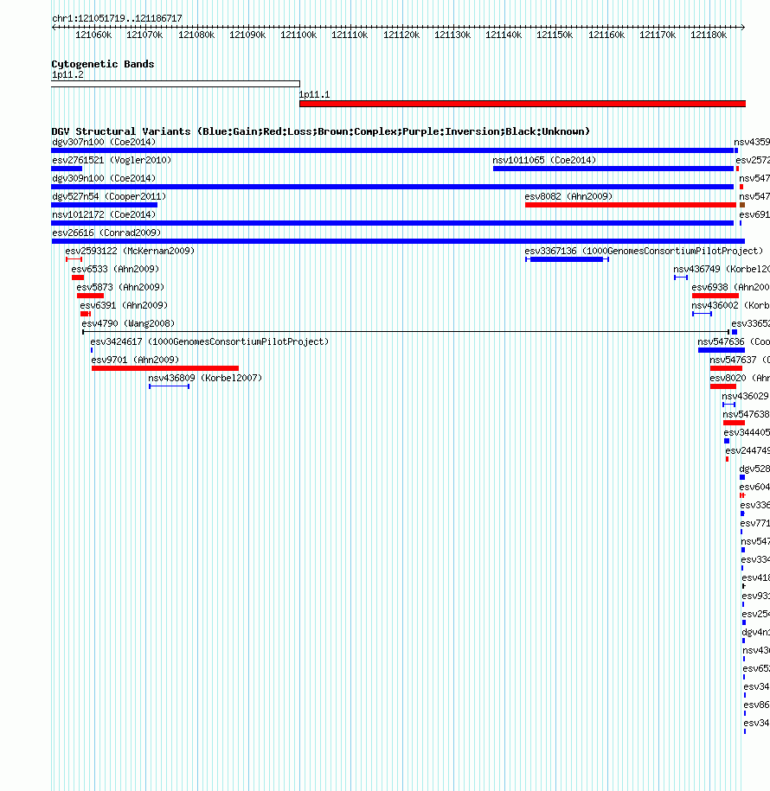Image resolution: width=770 pixels, height=791 pixels.
Task: Select the esv8082 (Ahn2009) red loss bar
Action: (631, 205)
